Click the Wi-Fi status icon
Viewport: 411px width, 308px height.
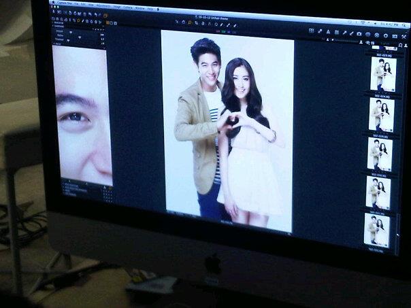click(363, 22)
